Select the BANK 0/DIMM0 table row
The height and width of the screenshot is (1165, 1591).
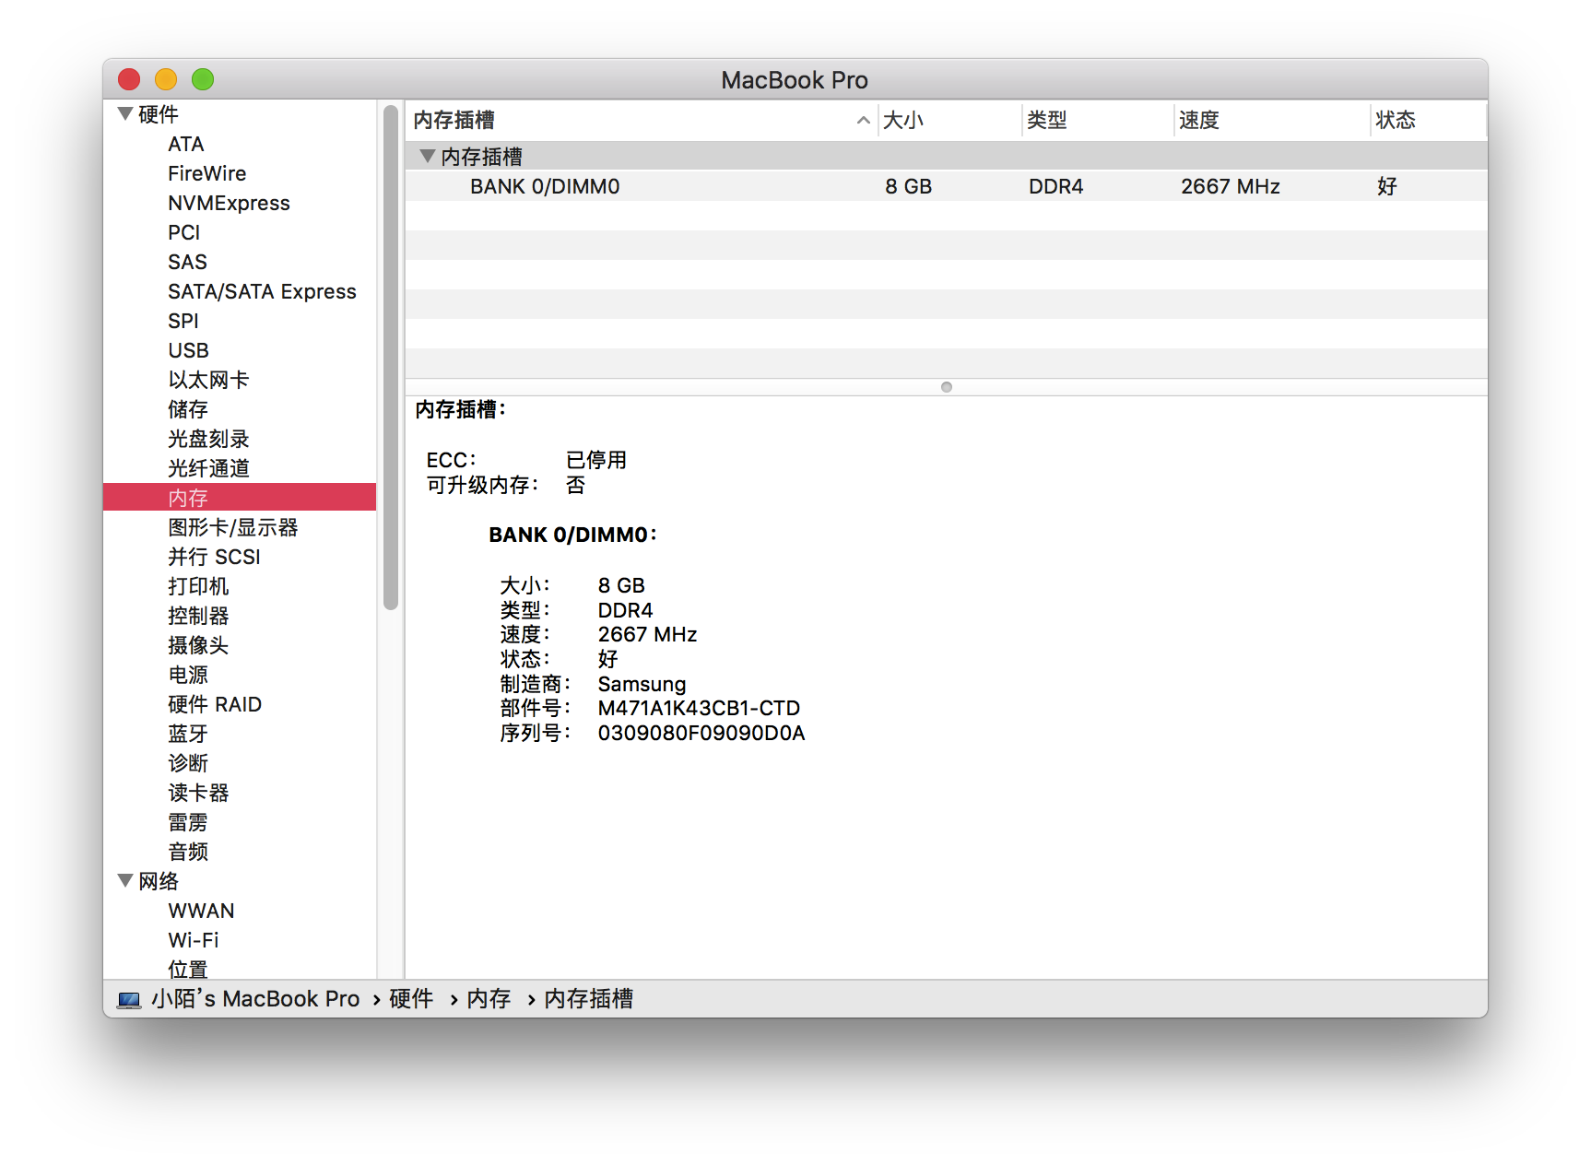pos(946,186)
